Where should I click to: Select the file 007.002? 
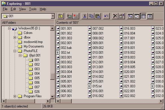96,29
